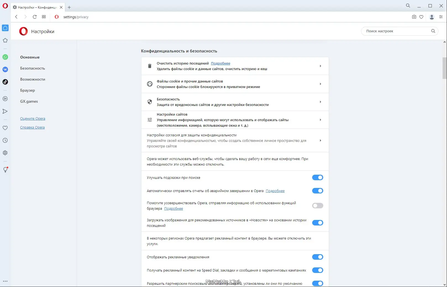
Task: Go back with the back arrow
Action: coord(16,17)
